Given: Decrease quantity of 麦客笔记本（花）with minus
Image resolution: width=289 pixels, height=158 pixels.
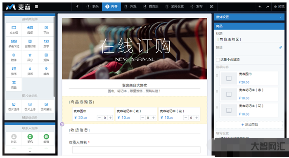Looking at the screenshot, I should [186, 118].
